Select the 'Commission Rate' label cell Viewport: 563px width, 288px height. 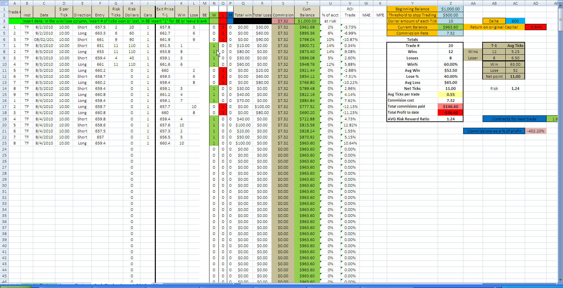coord(412,33)
